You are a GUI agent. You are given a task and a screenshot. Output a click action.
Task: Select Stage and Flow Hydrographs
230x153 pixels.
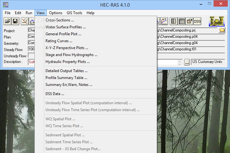(x=96, y=55)
